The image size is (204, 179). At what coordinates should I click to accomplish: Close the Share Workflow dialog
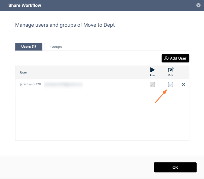click(x=198, y=5)
